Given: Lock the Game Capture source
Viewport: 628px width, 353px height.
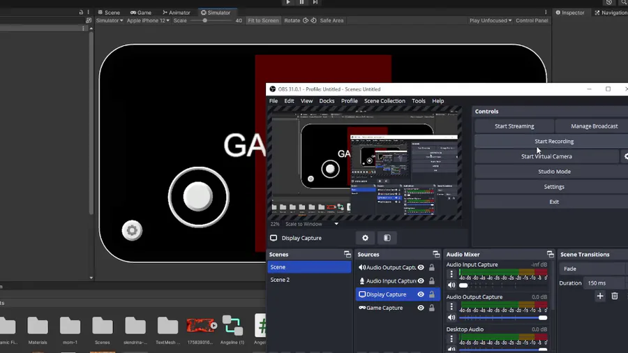Looking at the screenshot, I should tap(432, 308).
